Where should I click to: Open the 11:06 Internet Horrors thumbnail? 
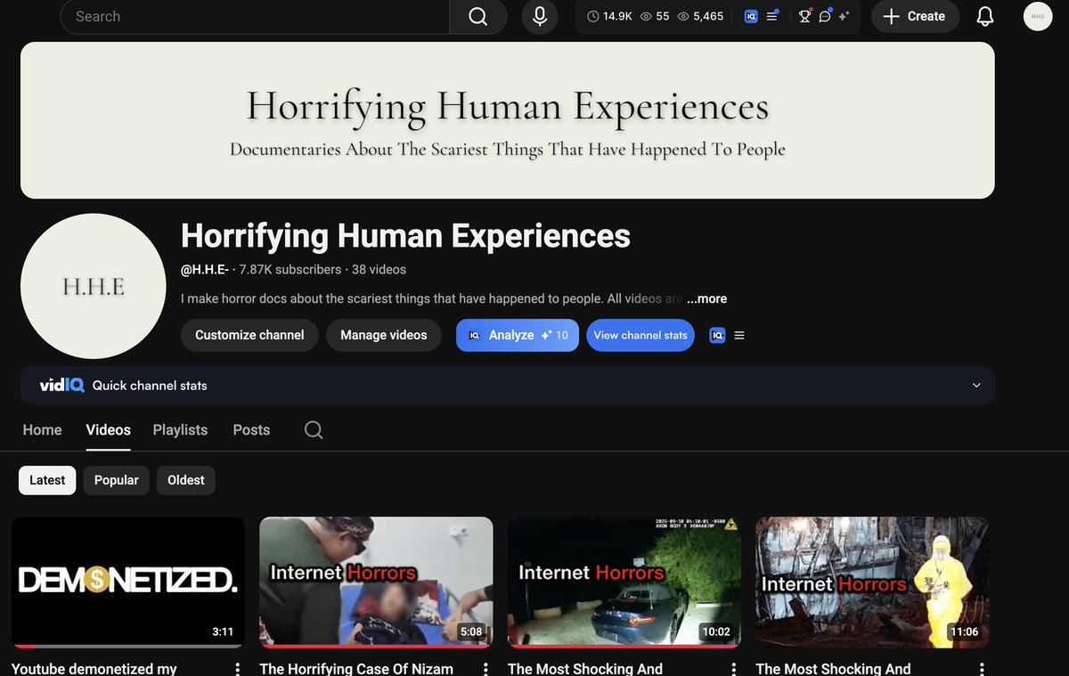pos(872,582)
